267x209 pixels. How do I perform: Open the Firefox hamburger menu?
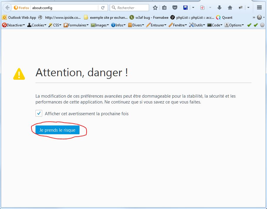pos(259,8)
